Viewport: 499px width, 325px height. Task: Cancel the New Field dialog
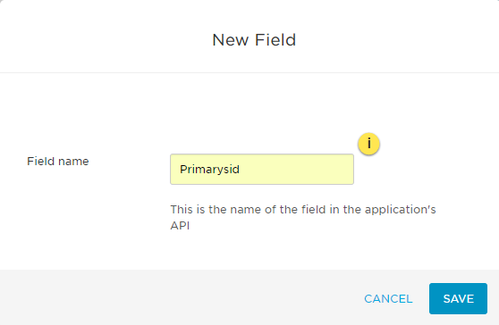point(388,298)
